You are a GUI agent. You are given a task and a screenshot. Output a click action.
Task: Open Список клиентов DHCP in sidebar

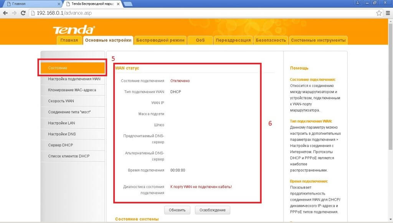[x=68, y=156]
